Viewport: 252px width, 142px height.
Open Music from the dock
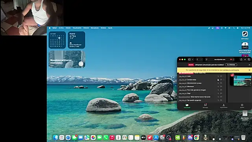pyautogui.click(x=112, y=138)
